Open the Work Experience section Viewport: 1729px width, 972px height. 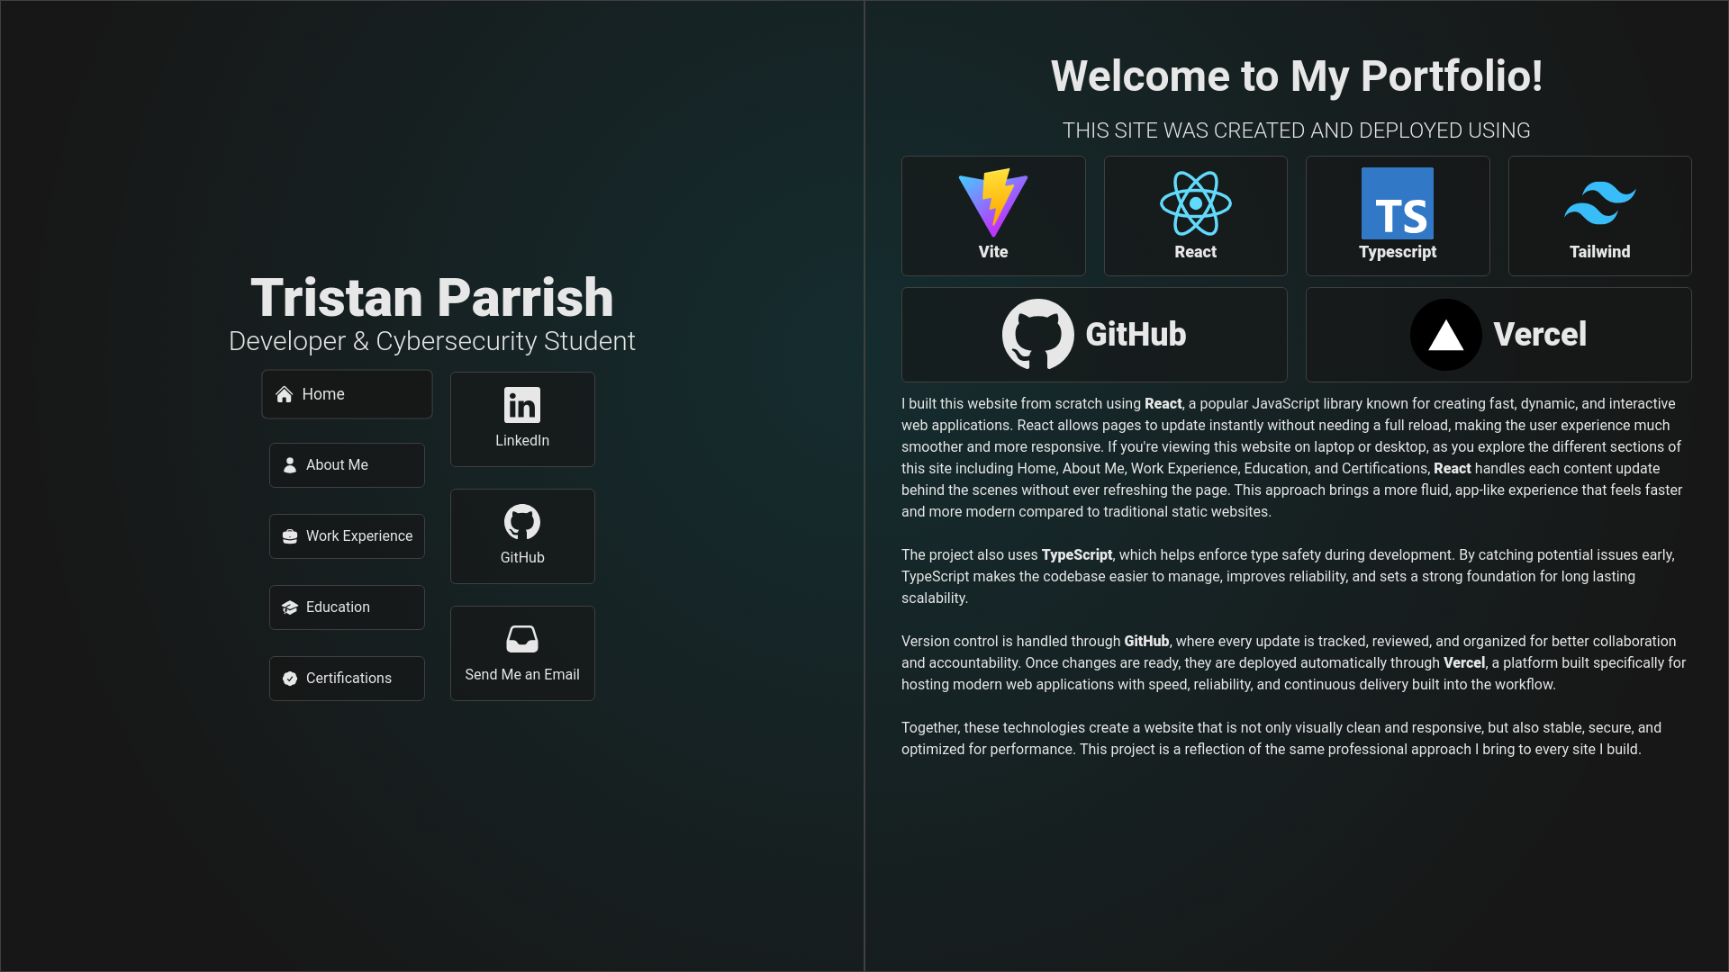347,536
